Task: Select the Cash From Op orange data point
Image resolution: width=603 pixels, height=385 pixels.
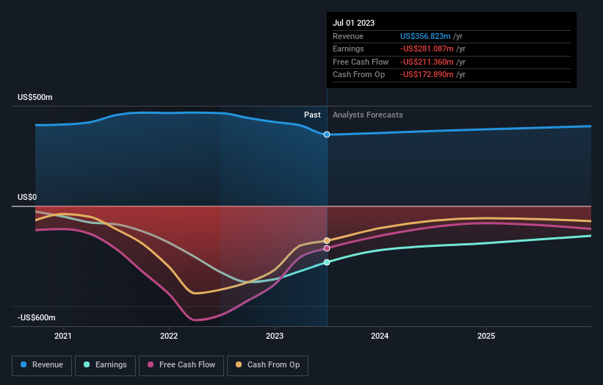Action: click(327, 241)
